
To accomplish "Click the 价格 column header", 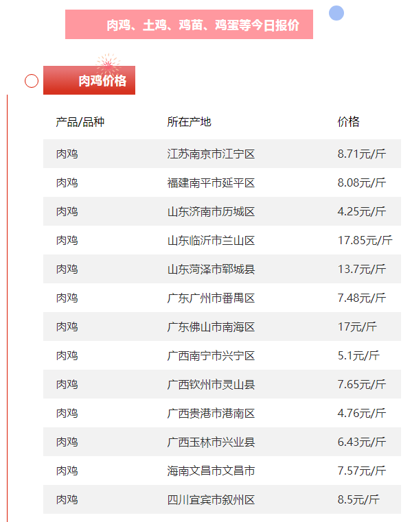I will (348, 122).
